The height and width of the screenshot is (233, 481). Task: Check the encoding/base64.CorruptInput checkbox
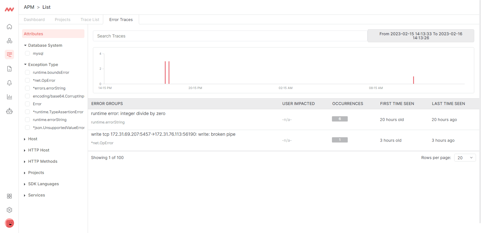pos(28,96)
